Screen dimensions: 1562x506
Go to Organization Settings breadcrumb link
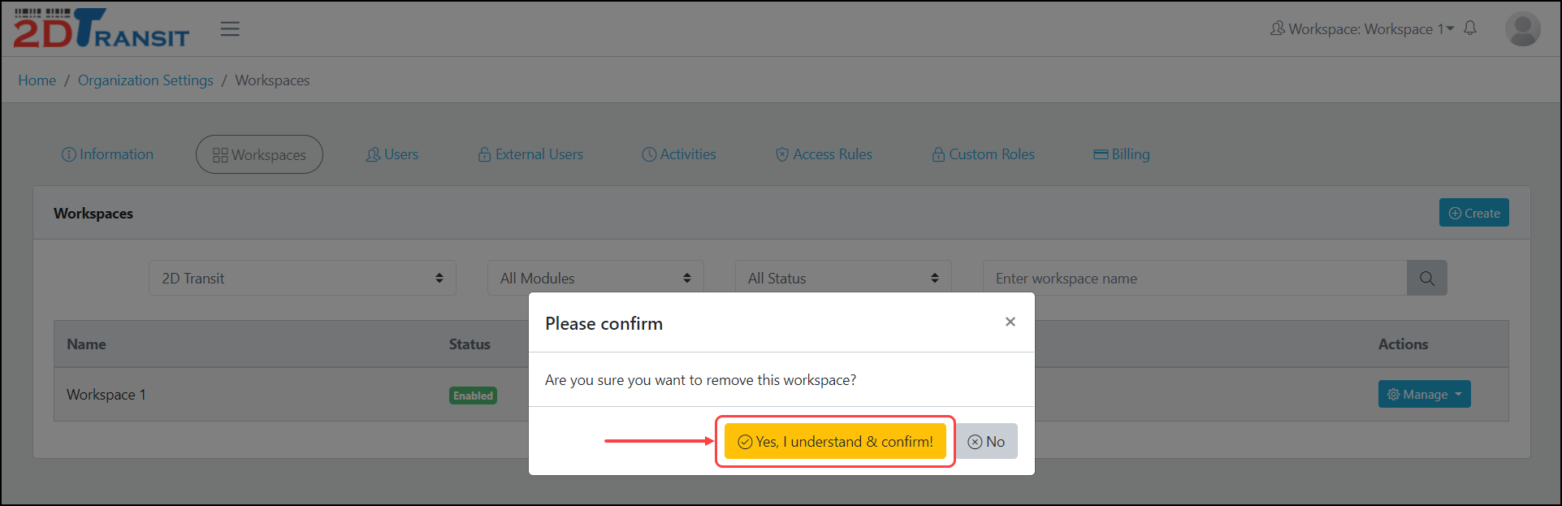click(x=145, y=80)
